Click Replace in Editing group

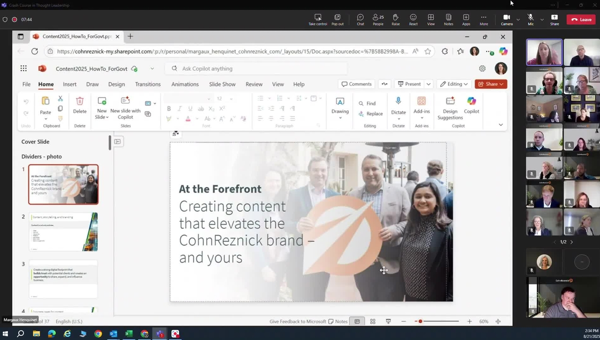click(x=370, y=113)
